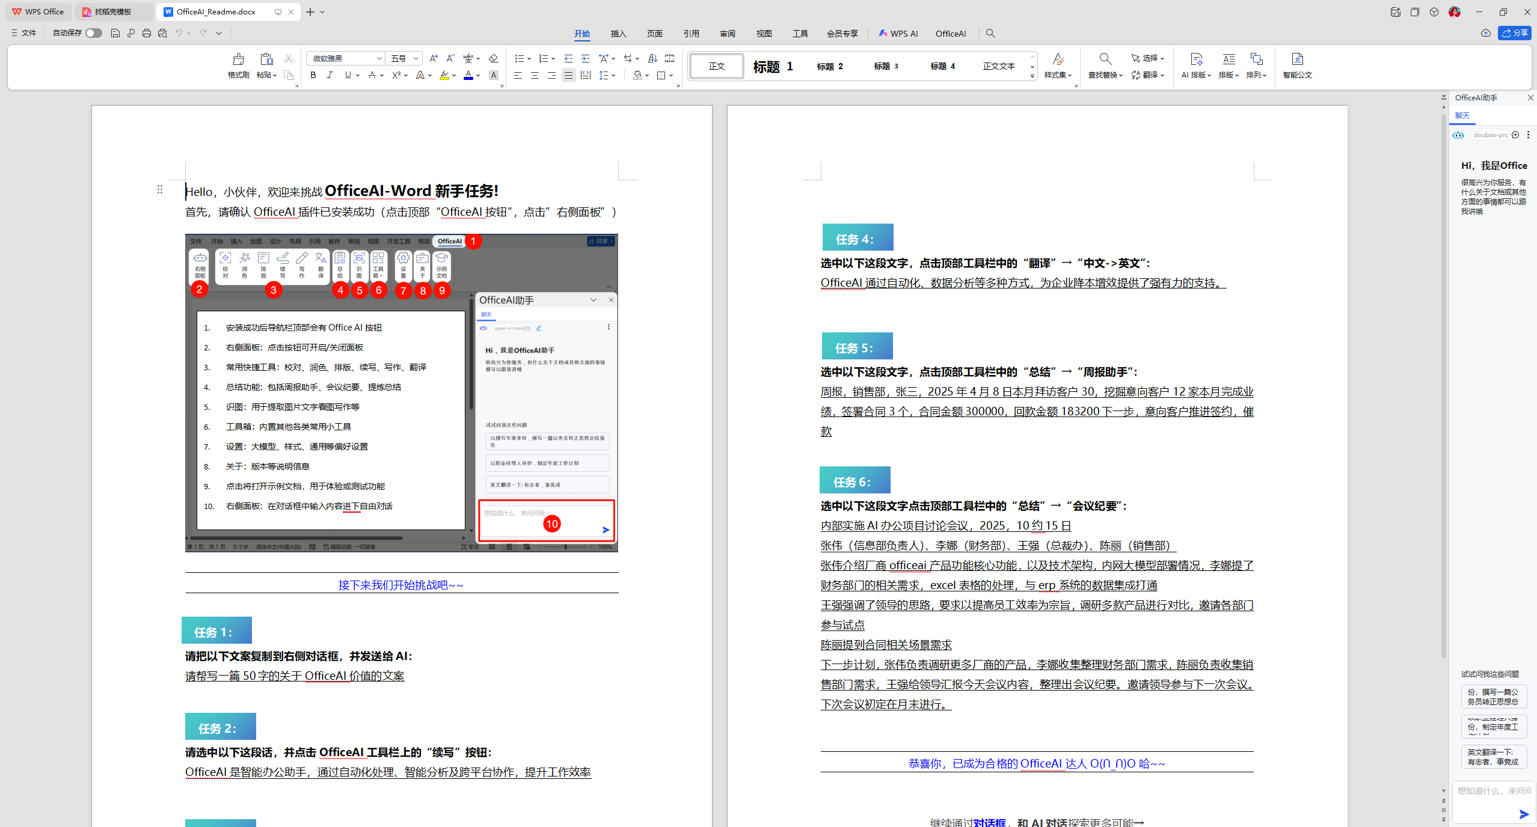Toggle italic formatting

click(330, 75)
